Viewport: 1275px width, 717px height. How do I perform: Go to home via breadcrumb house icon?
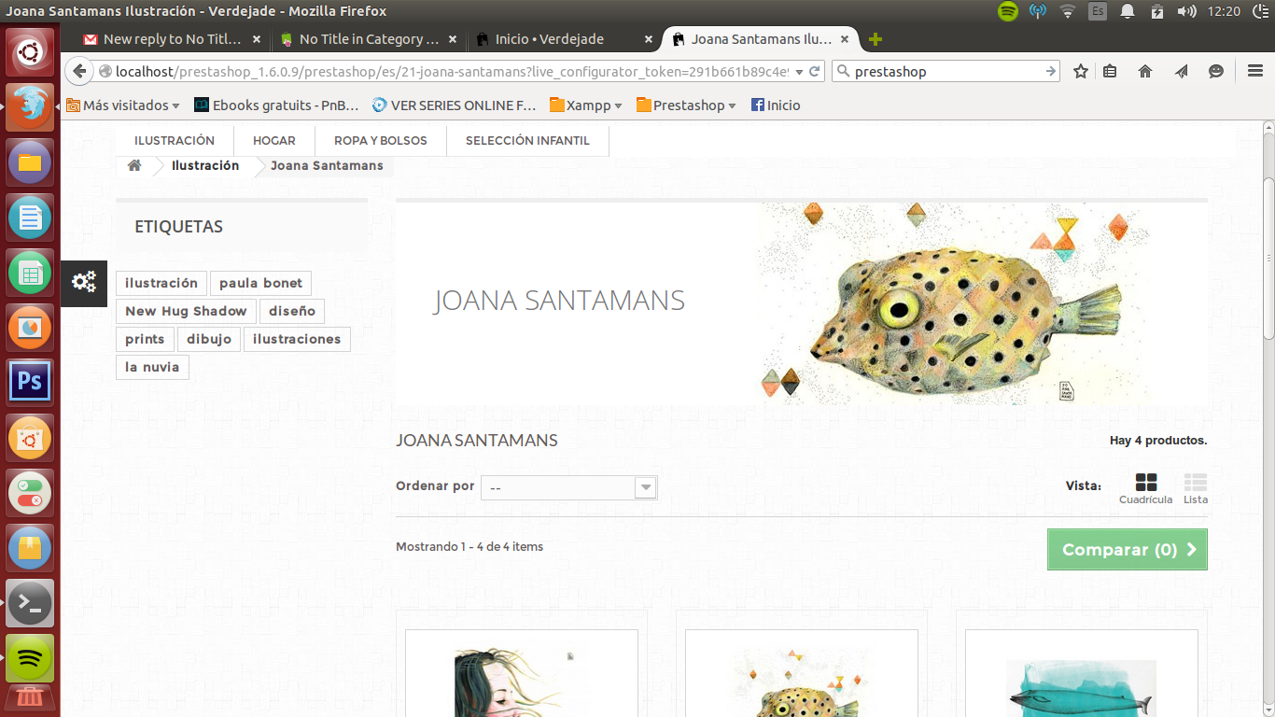(134, 165)
